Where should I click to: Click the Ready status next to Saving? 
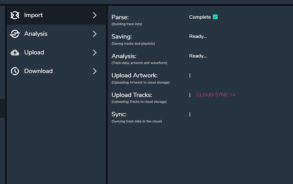[x=198, y=36]
